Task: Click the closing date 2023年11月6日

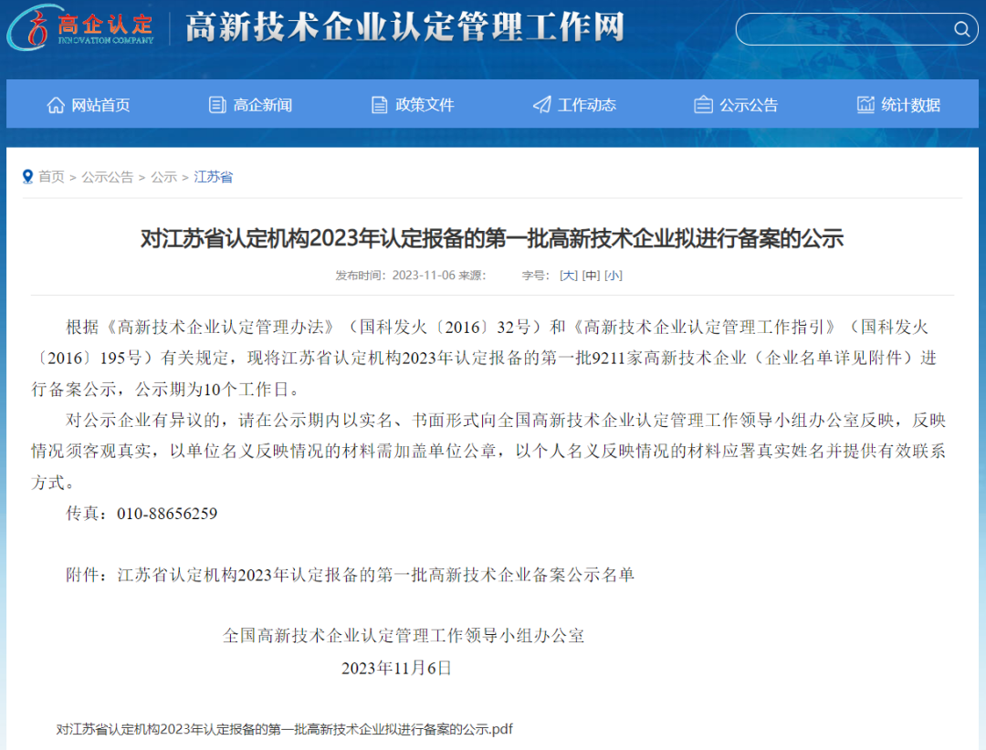Action: click(x=396, y=668)
